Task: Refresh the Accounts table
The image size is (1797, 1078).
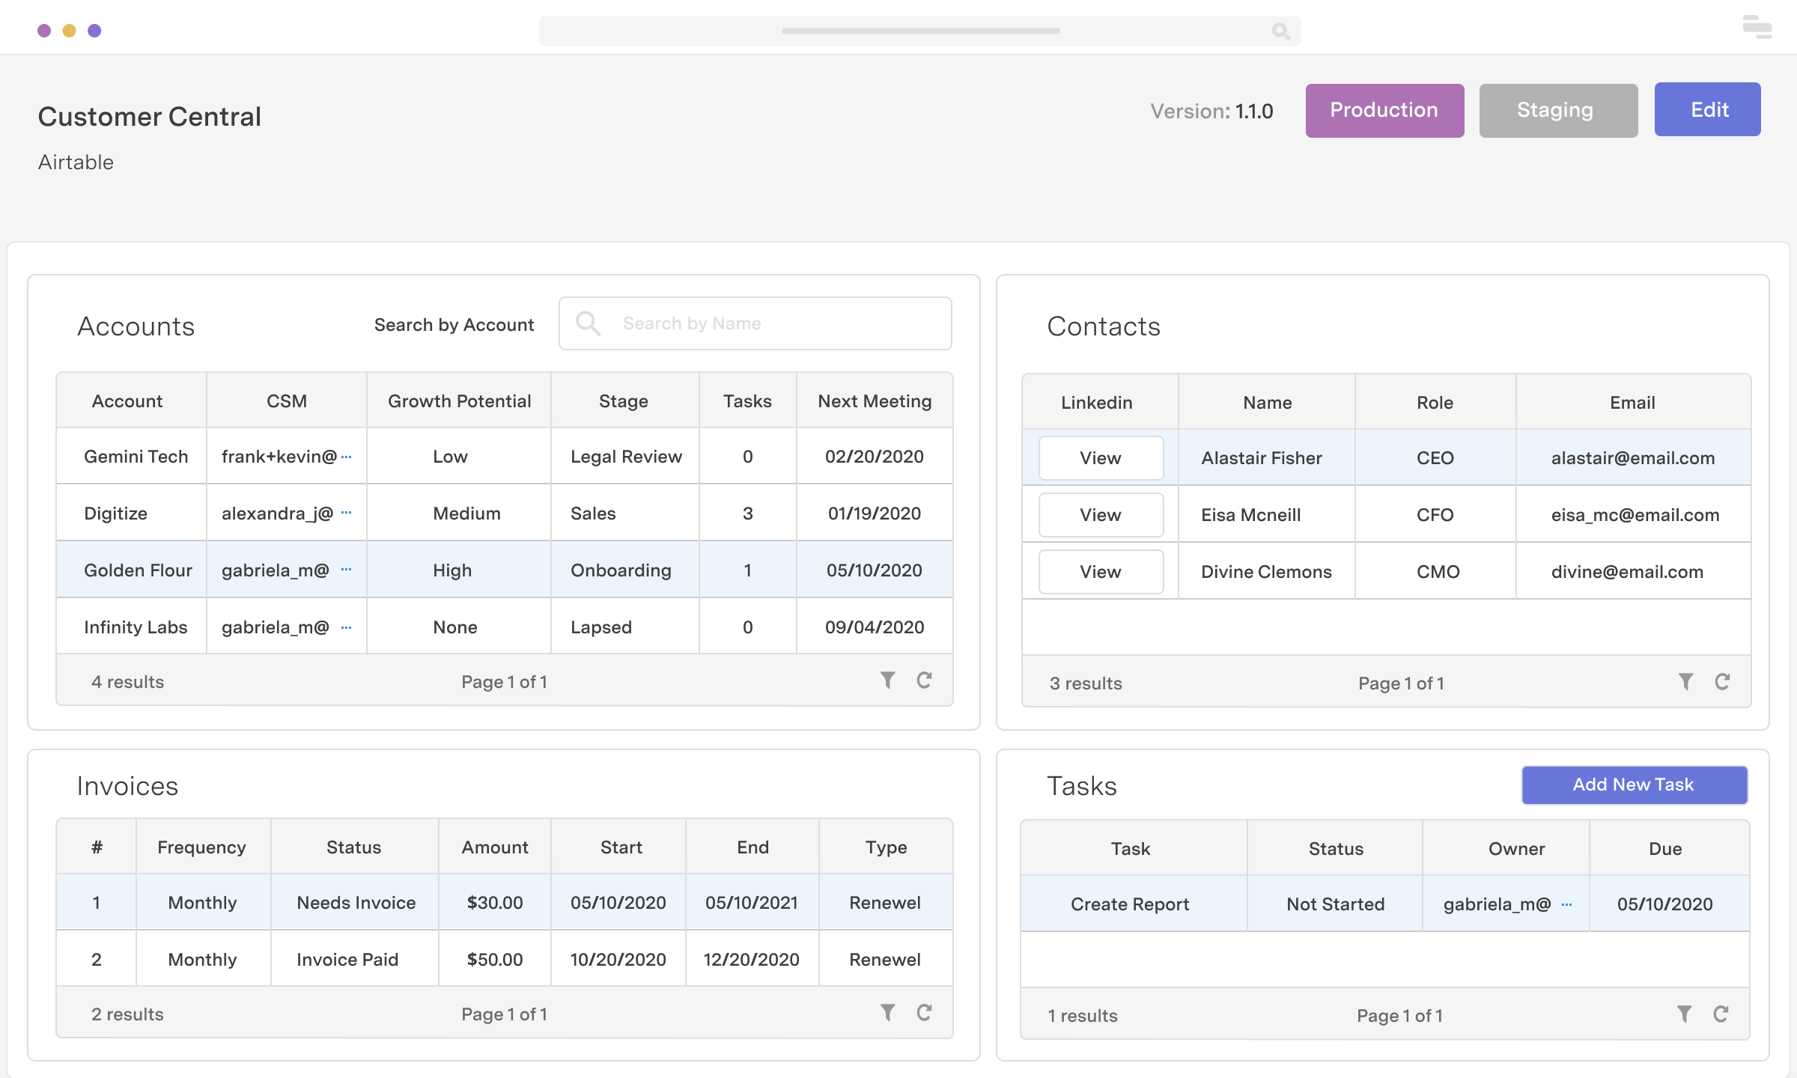Action: (925, 680)
